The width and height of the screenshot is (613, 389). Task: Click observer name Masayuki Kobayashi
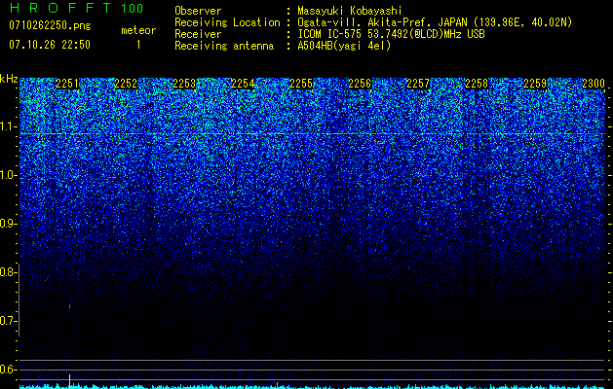350,11
